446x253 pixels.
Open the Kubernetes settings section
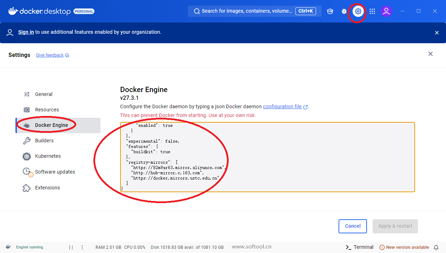point(58,156)
